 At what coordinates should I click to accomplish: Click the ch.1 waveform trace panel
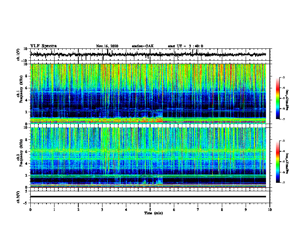coord(150,55)
